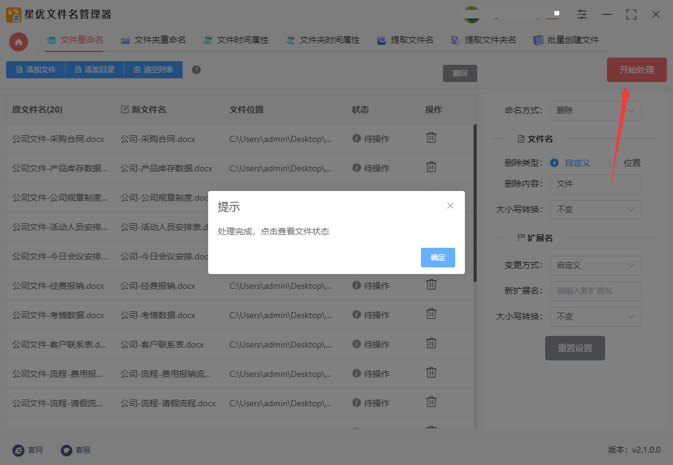Switch to the 文件夹重命名 tab

(x=153, y=40)
